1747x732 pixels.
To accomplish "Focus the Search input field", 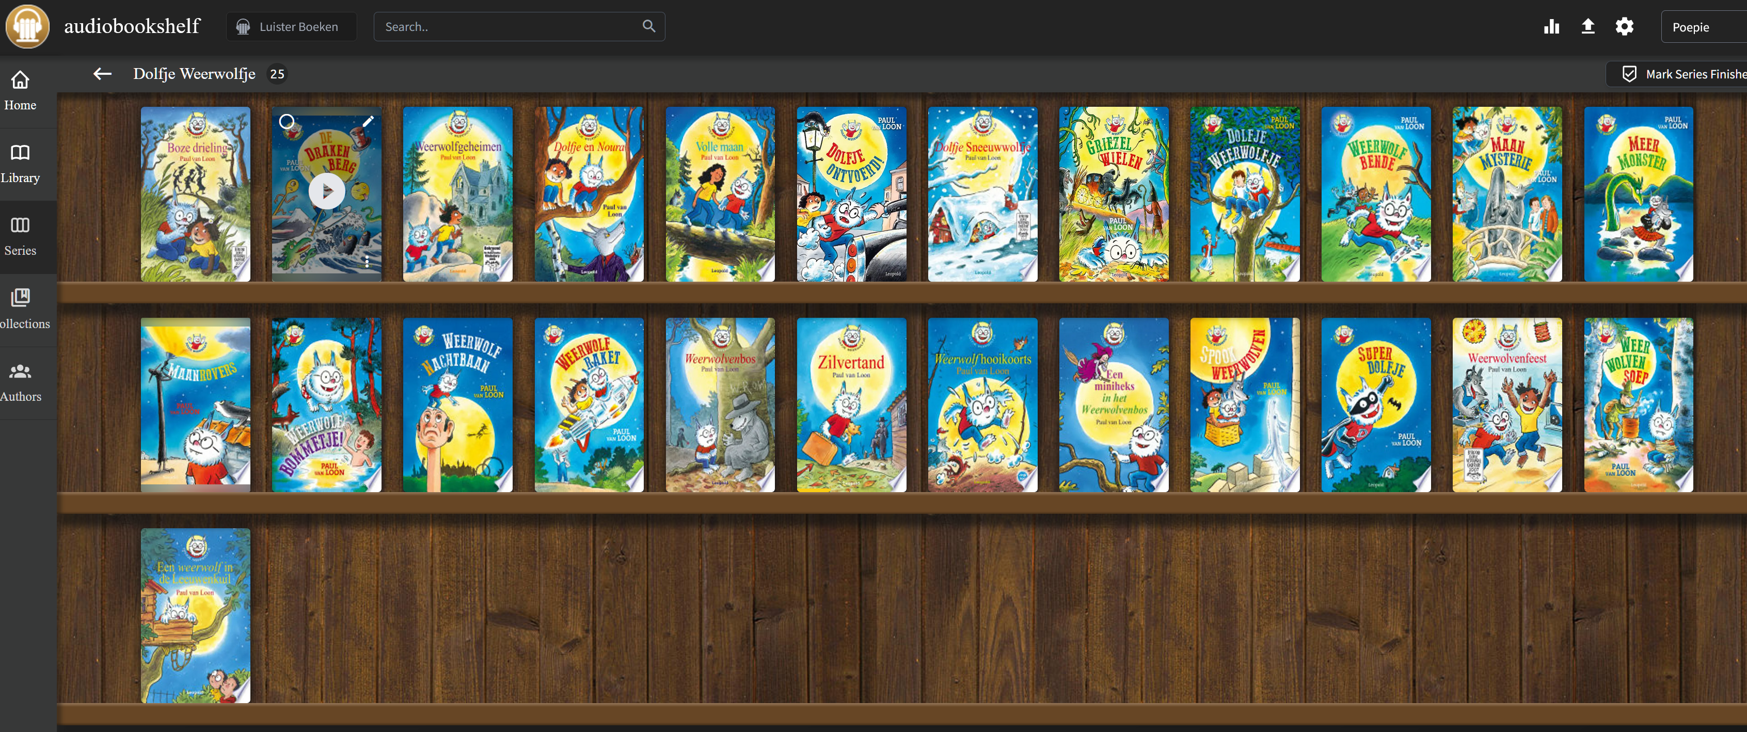I will coord(519,26).
